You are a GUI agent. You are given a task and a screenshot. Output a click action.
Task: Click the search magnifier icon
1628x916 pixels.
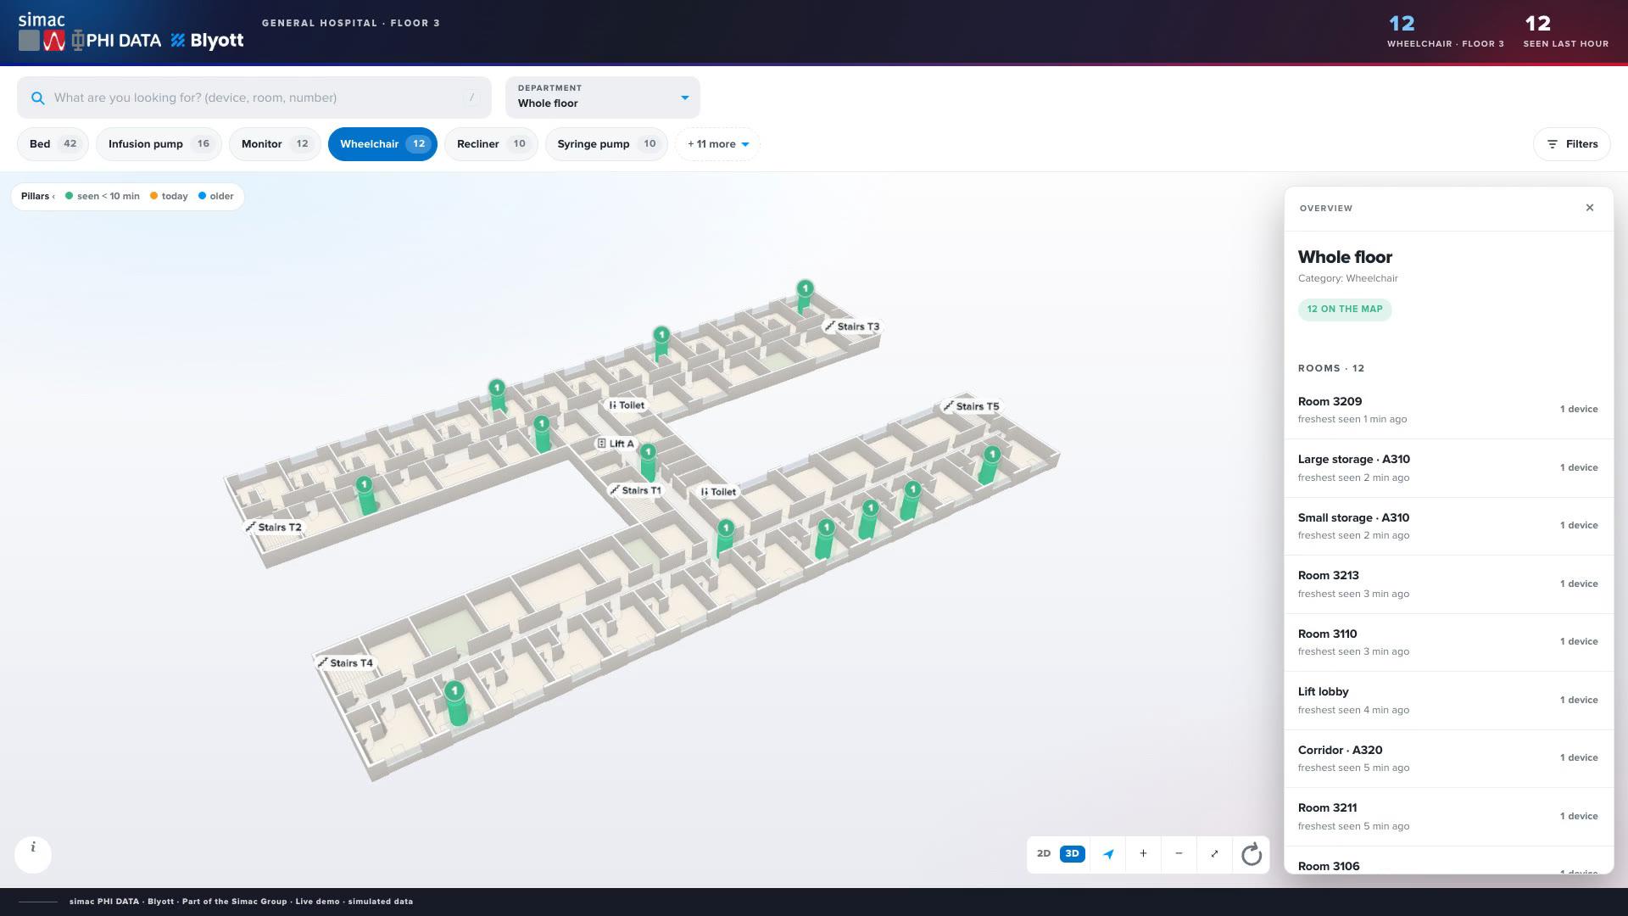(x=37, y=98)
